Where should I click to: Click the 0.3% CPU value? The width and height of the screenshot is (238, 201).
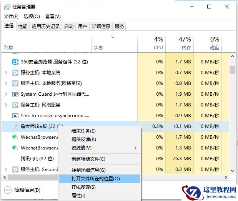[x=158, y=126]
